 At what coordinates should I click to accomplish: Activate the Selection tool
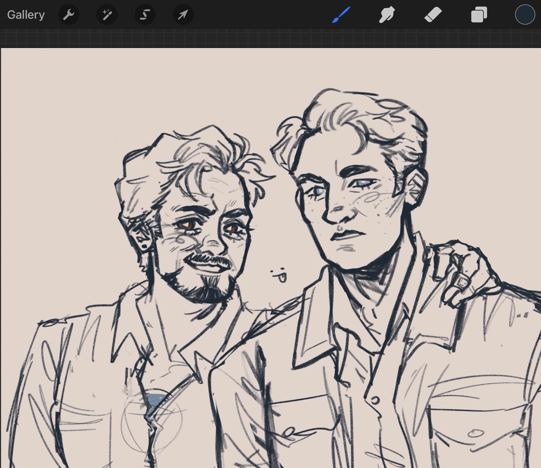click(x=145, y=15)
